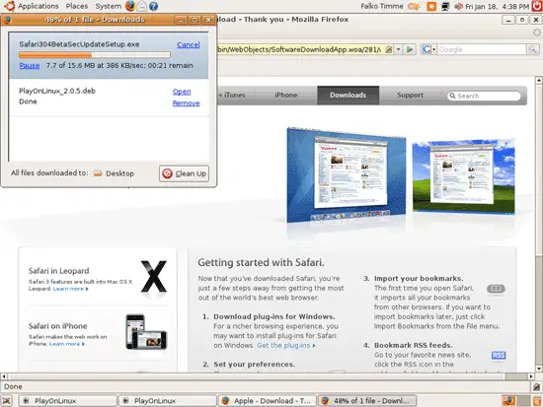Viewport: 543px width, 407px height.
Task: Switch to 48% of 1 file taskbar window
Action: click(x=367, y=401)
